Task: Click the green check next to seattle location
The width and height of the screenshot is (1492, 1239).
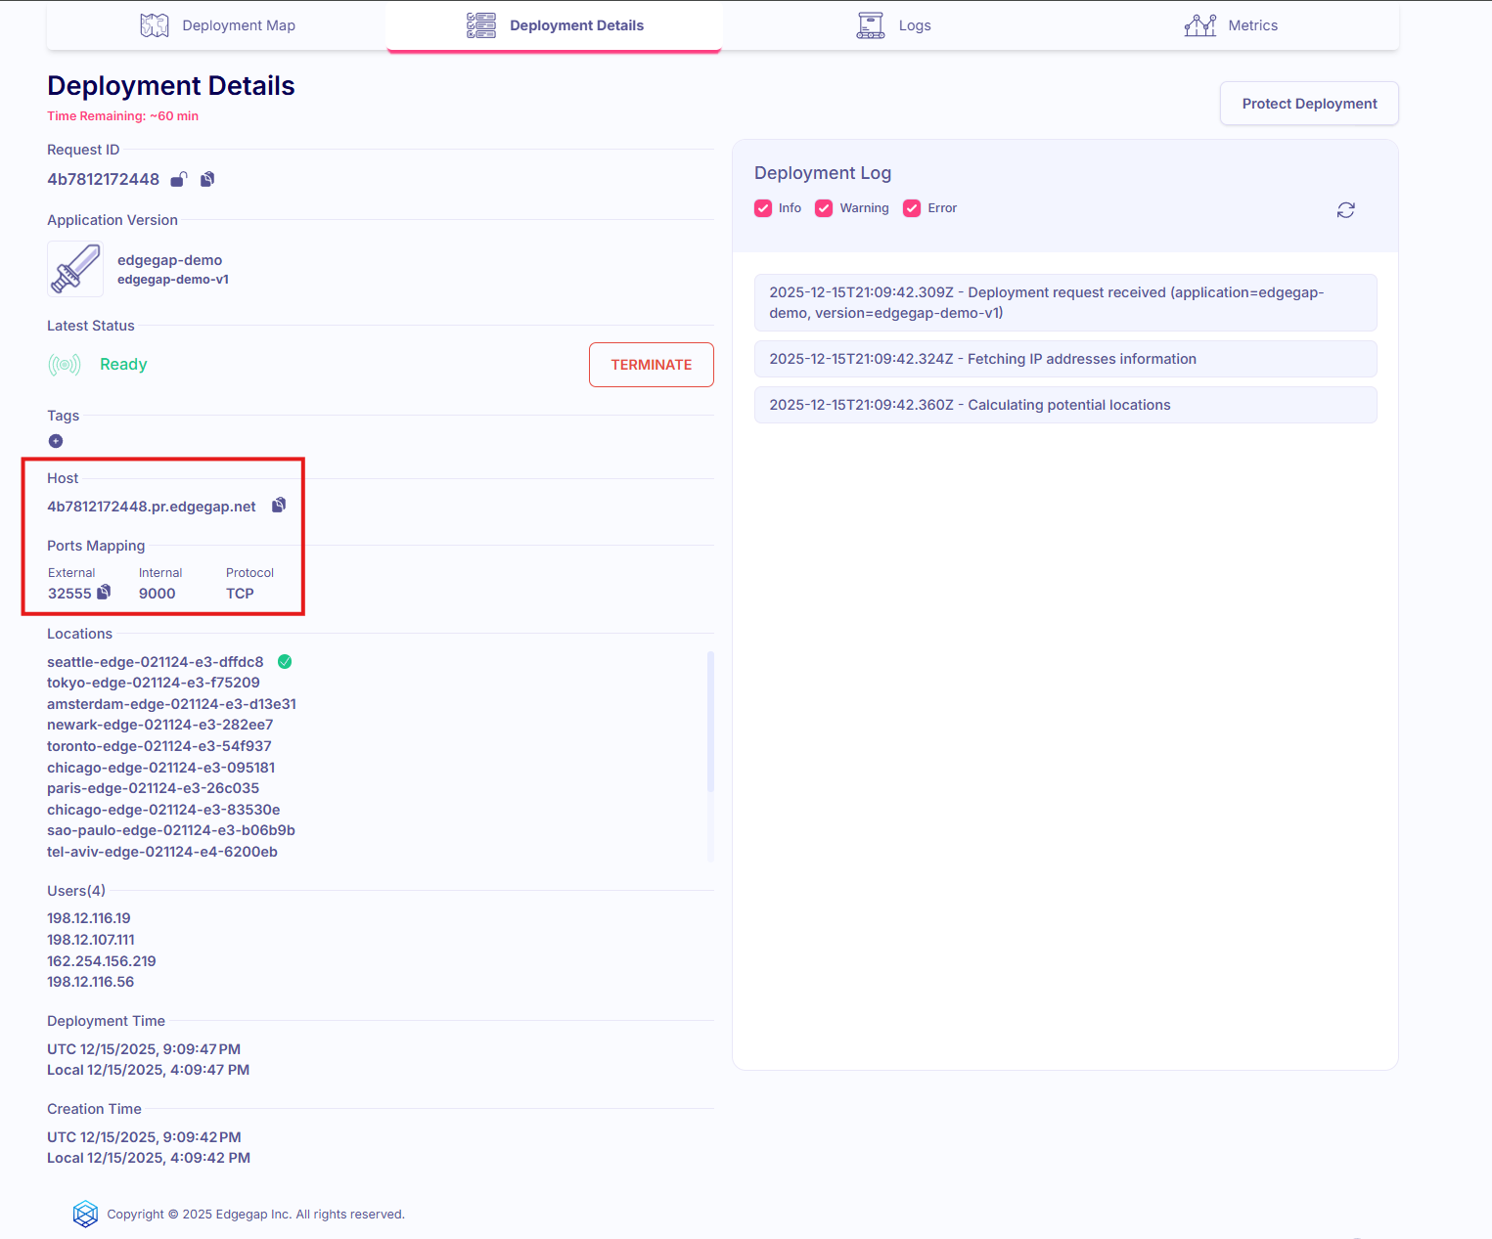Action: click(x=285, y=662)
